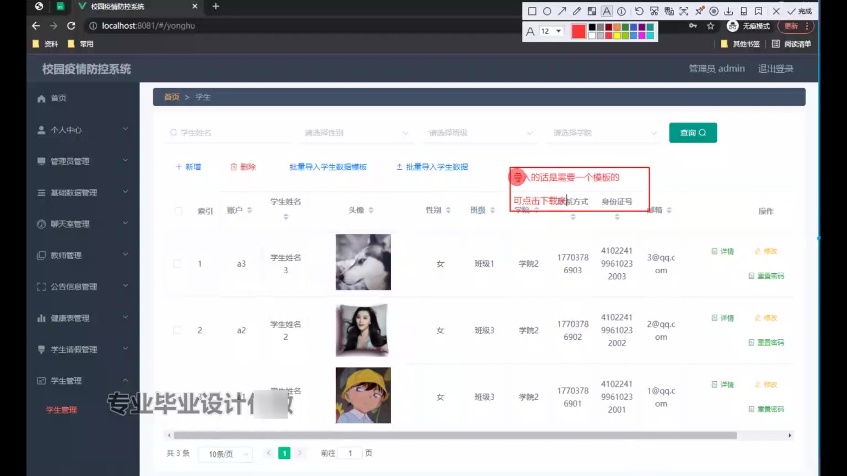Image resolution: width=847 pixels, height=476 pixels.
Task: Click the undo annotation icon
Action: (x=639, y=11)
